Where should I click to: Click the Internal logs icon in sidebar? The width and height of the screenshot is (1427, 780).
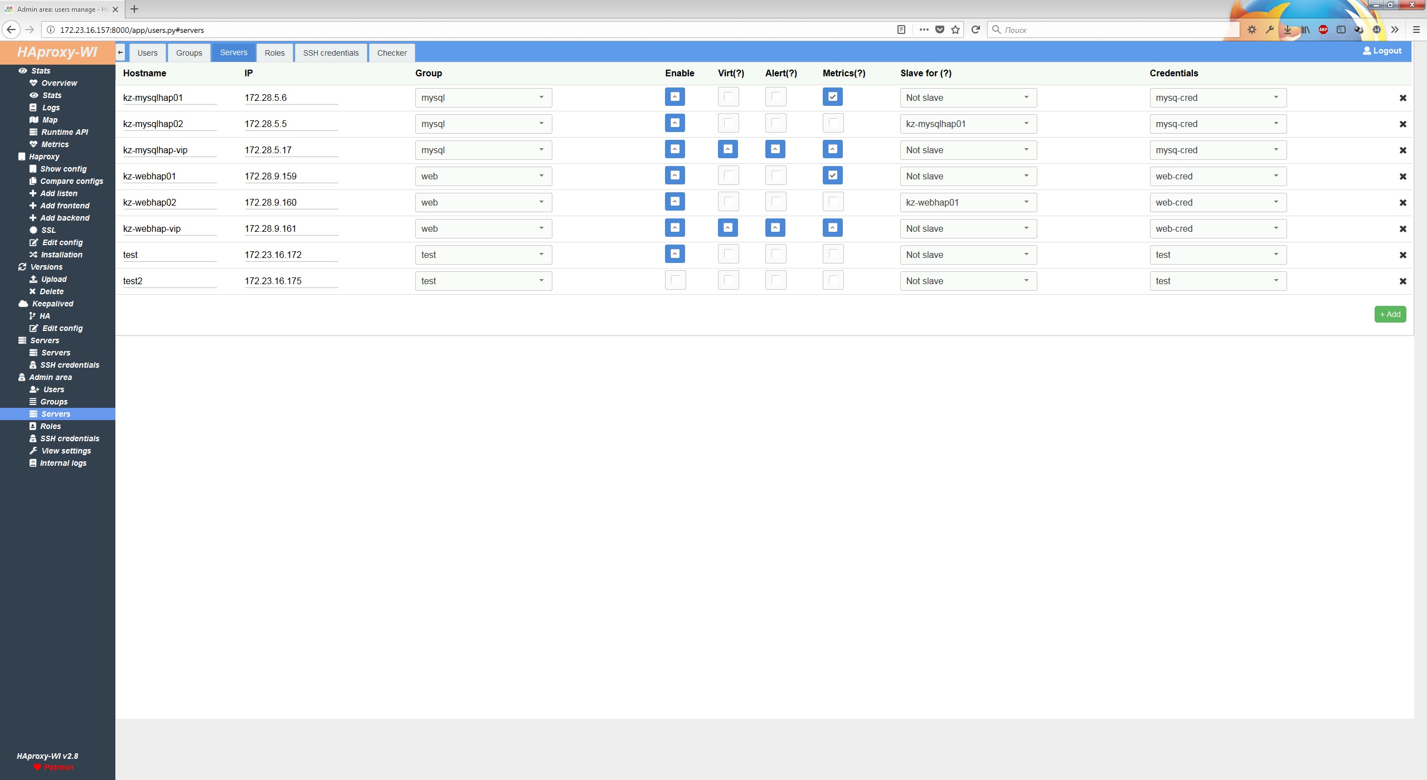pyautogui.click(x=33, y=463)
